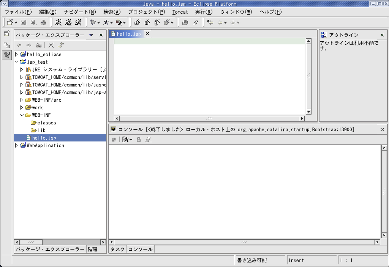Screen dimensions: 389x267
Task: Click the Open Type toolbar icon
Action: [x=185, y=22]
